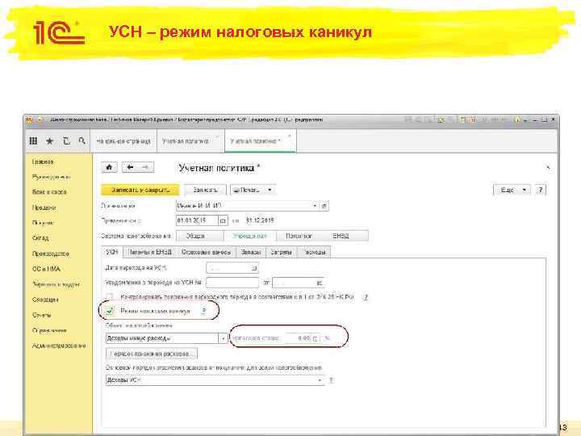Expand the Доходы минус расходы dropdown

223,338
